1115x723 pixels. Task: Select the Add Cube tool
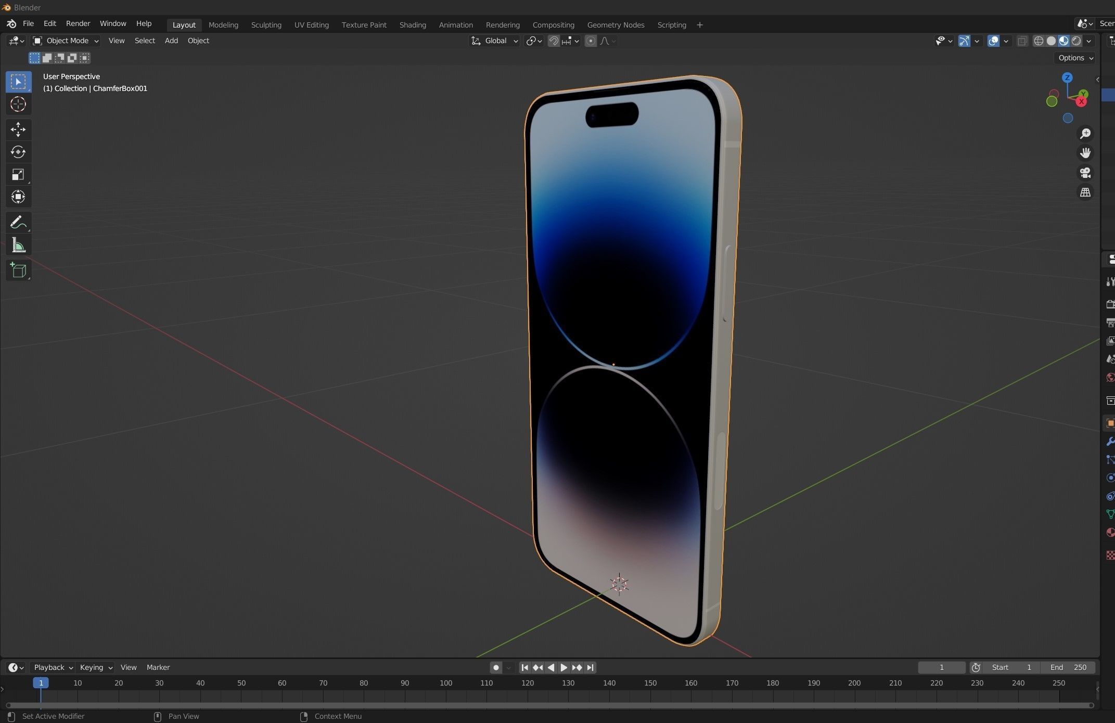coord(18,270)
